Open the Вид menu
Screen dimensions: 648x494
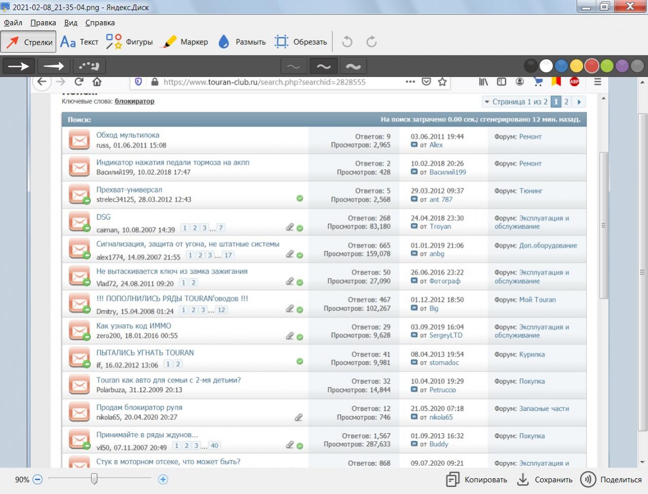(71, 23)
